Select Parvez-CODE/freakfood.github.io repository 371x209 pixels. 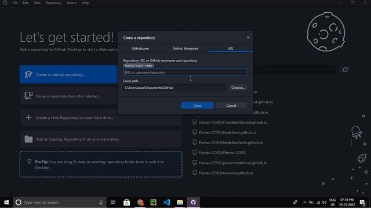[x=227, y=132]
